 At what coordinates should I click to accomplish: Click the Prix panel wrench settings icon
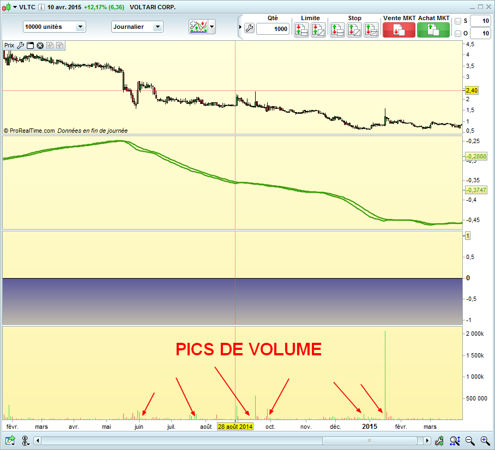tap(21, 46)
